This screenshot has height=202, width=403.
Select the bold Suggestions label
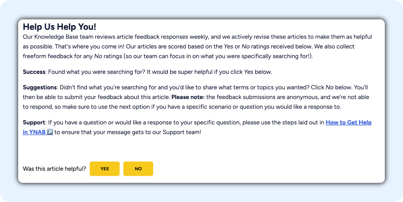pyautogui.click(x=40, y=87)
